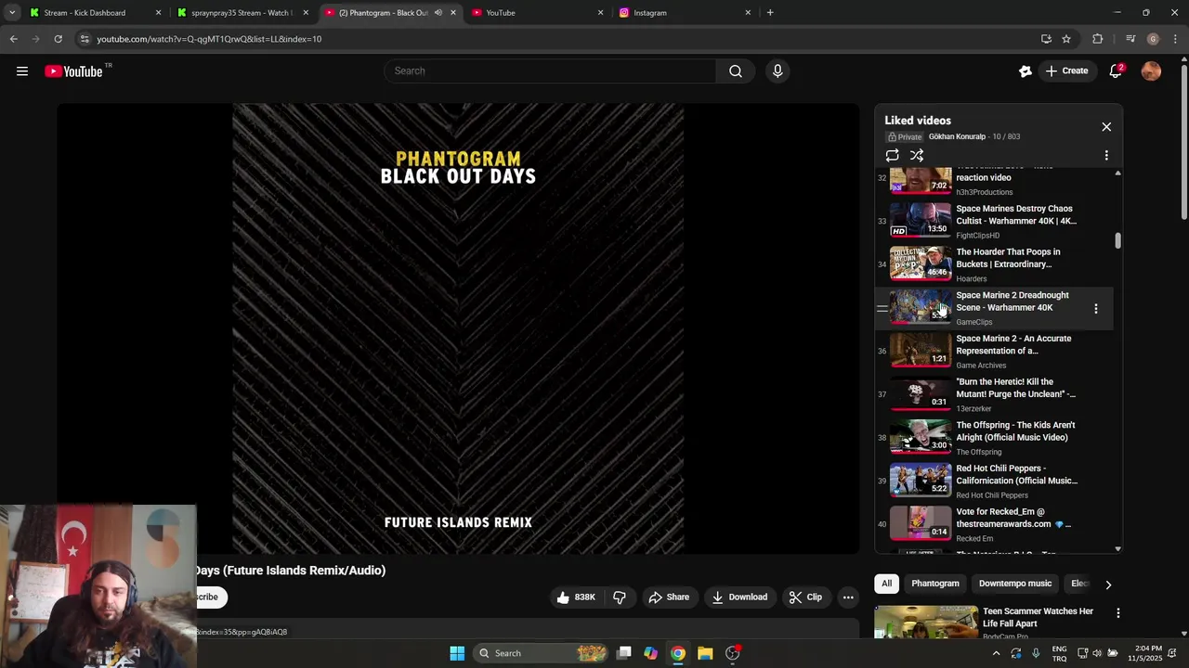
Task: Reload the page
Action: click(58, 39)
